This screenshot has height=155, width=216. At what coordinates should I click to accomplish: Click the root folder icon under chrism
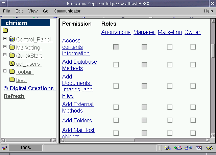pos(5,30)
